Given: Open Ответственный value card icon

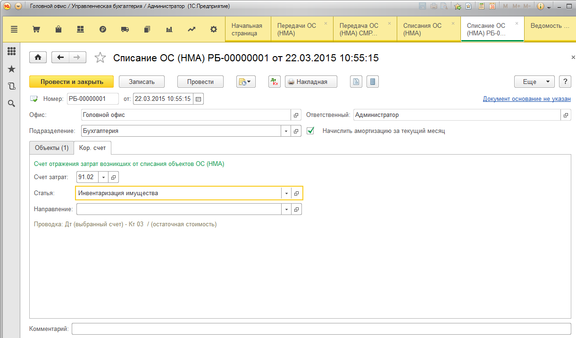Looking at the screenshot, I should [x=566, y=115].
